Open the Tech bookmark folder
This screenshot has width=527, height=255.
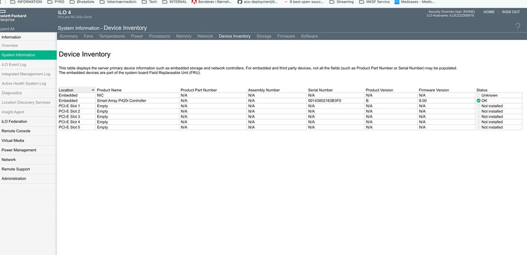pyautogui.click(x=149, y=2)
